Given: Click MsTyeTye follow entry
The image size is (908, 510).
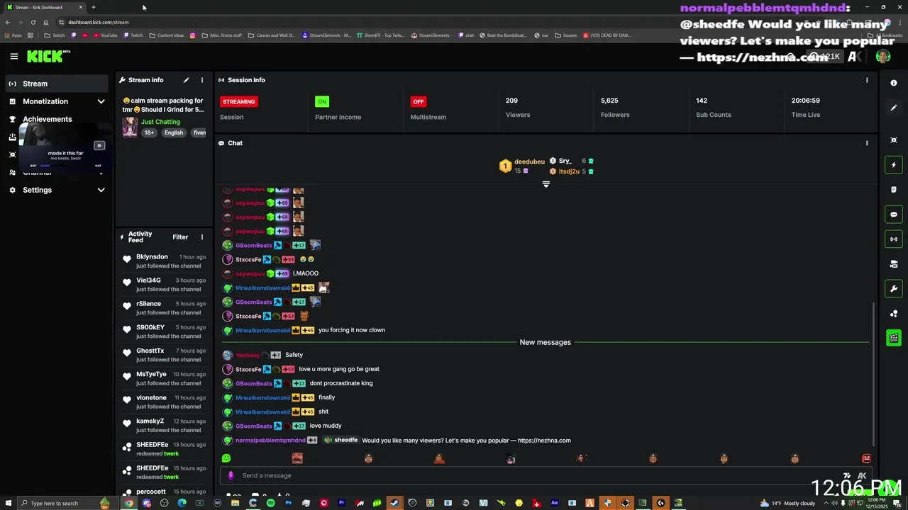Looking at the screenshot, I should coord(163,378).
